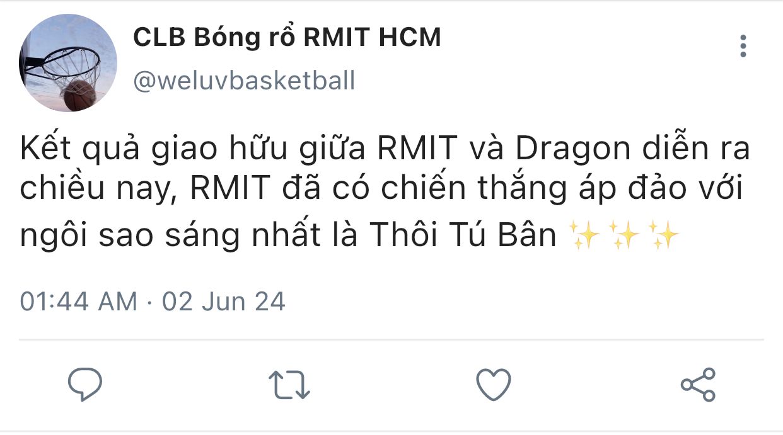Click the 02 Jun 24 date

224,302
